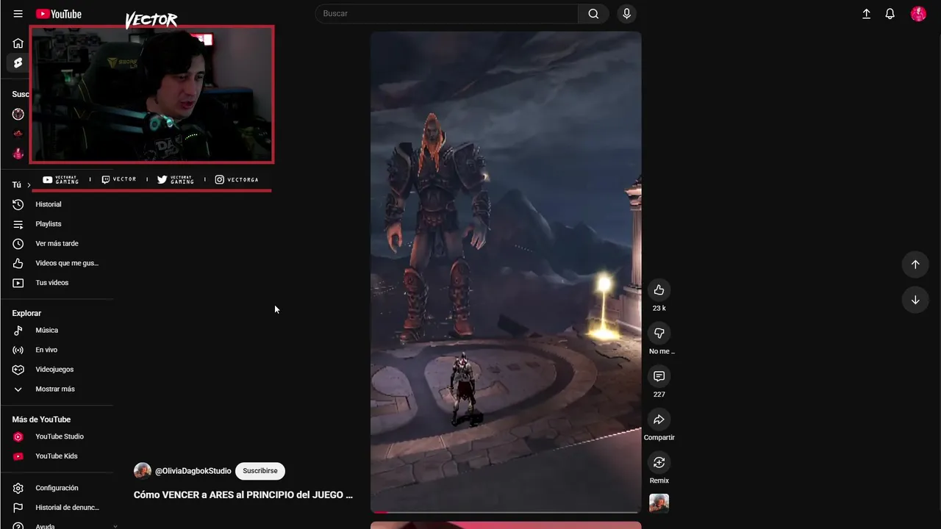The image size is (941, 529).
Task: Pause the playing Short video
Action: tap(506, 272)
